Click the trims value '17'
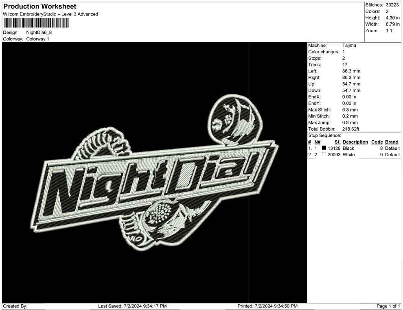403x310 pixels. pyautogui.click(x=345, y=65)
